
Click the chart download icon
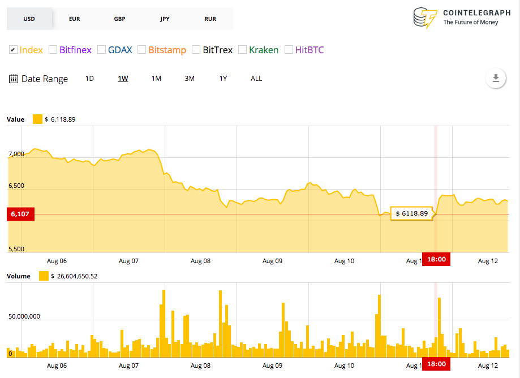(496, 79)
